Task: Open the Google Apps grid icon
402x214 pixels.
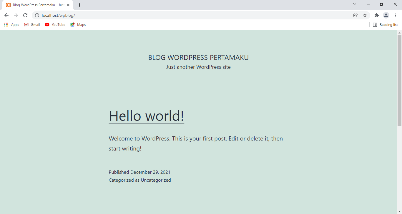Action: pyautogui.click(x=6, y=24)
